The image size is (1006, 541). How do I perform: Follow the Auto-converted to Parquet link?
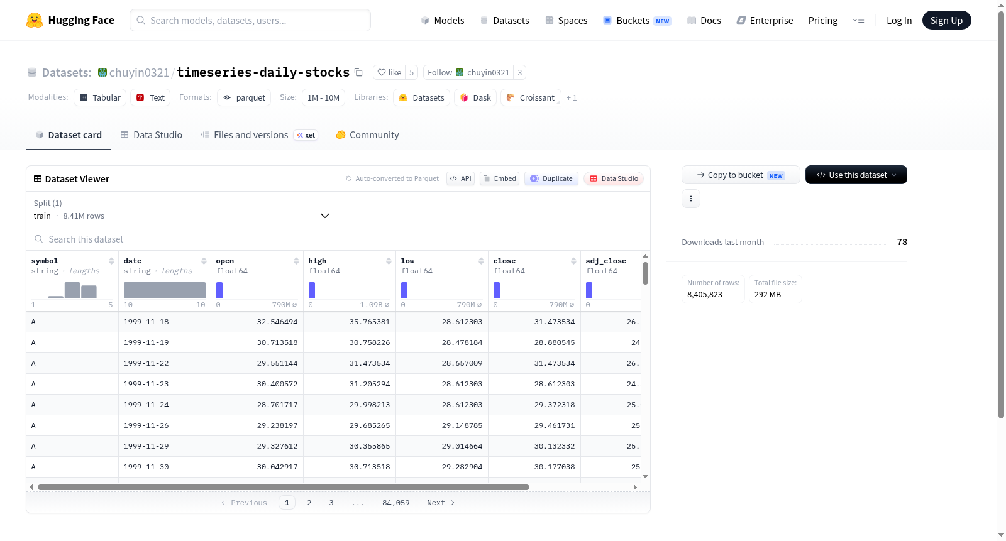click(397, 178)
